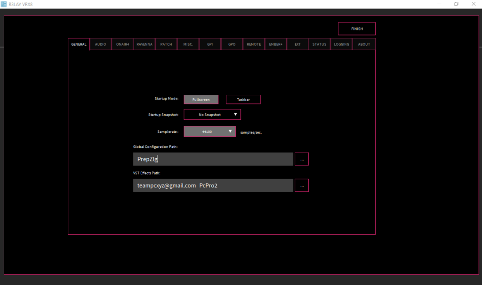The image size is (482, 285).
Task: Click the Global Configuration Path field
Action: 213,159
